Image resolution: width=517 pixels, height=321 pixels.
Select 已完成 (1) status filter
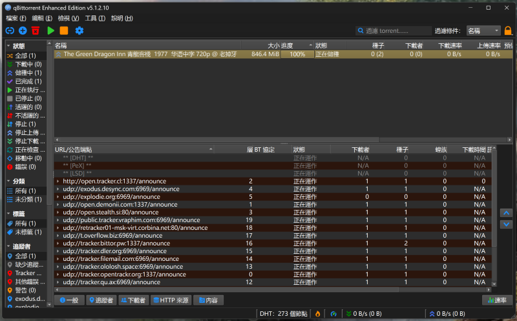tap(26, 81)
